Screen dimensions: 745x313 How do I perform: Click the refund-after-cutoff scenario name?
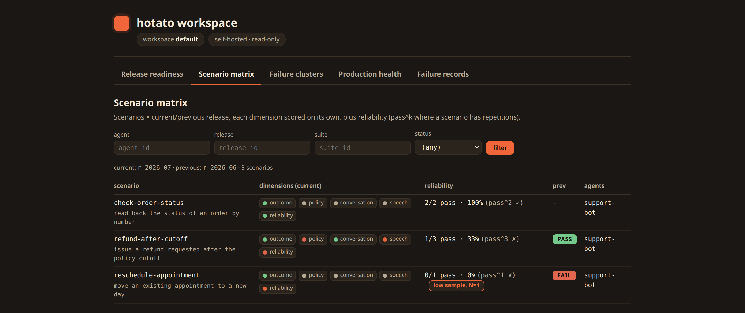pos(151,239)
